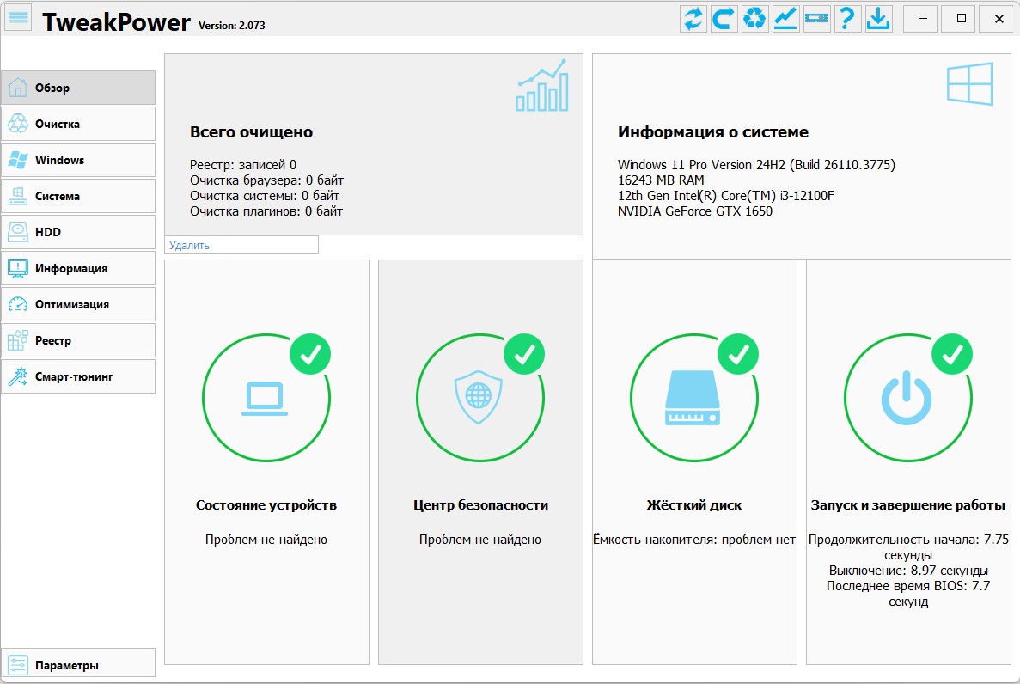Viewport: 1020px width, 684px height.
Task: Click the two-arrow refresh toolbar icon
Action: coord(693,18)
